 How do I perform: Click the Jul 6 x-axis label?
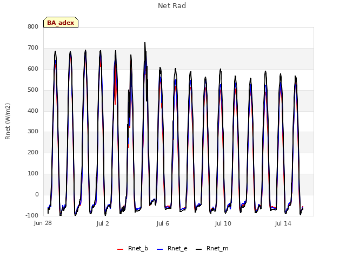point(163,223)
